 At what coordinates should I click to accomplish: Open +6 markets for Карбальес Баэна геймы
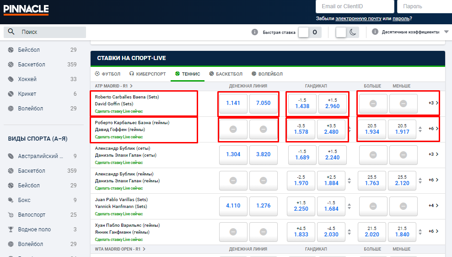433,128
